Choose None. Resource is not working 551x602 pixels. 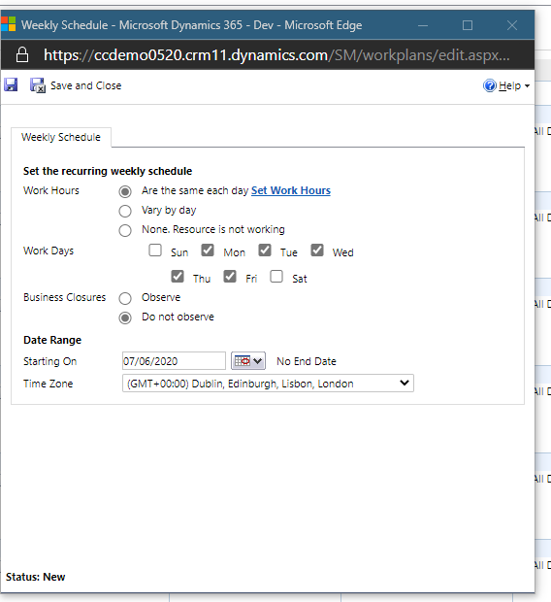click(x=125, y=230)
